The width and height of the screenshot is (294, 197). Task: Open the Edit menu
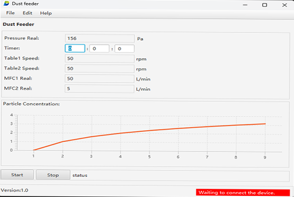28,13
